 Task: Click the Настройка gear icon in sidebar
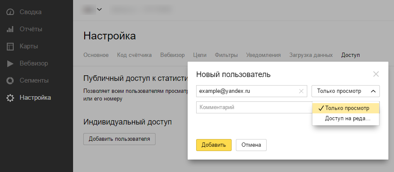tap(11, 98)
